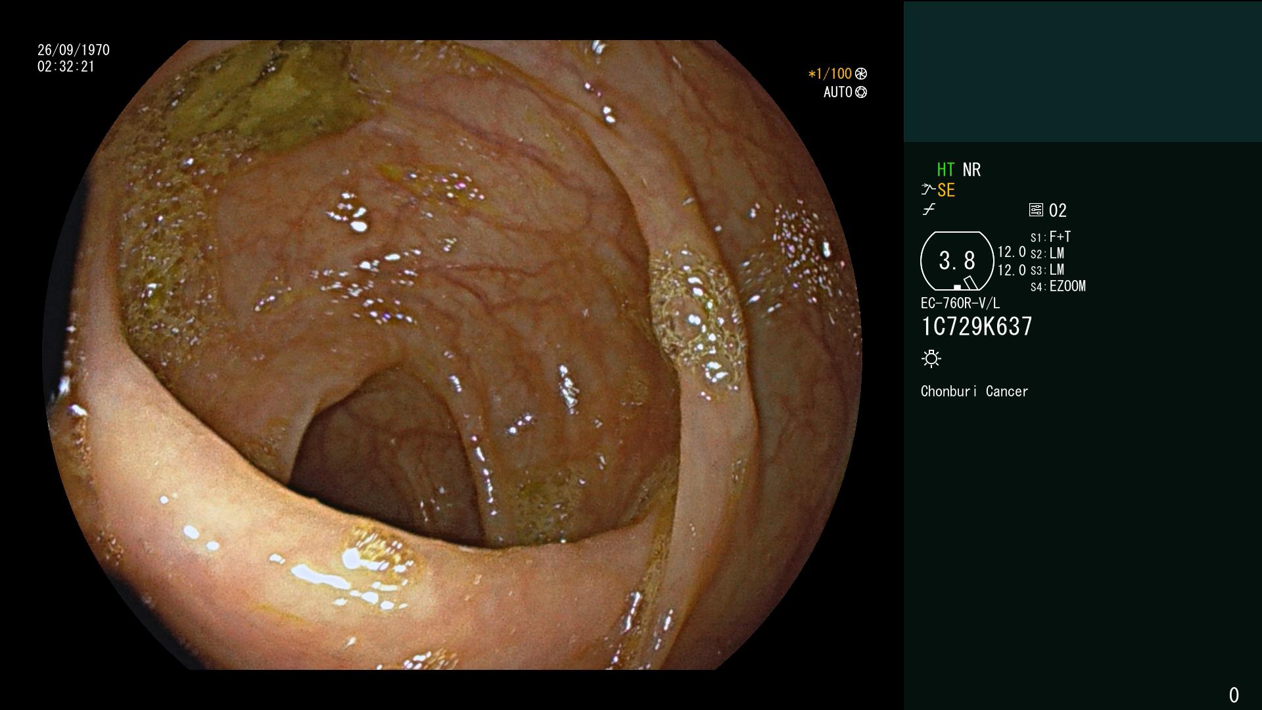1262x710 pixels.
Task: Select the green HT indicator
Action: pyautogui.click(x=946, y=170)
